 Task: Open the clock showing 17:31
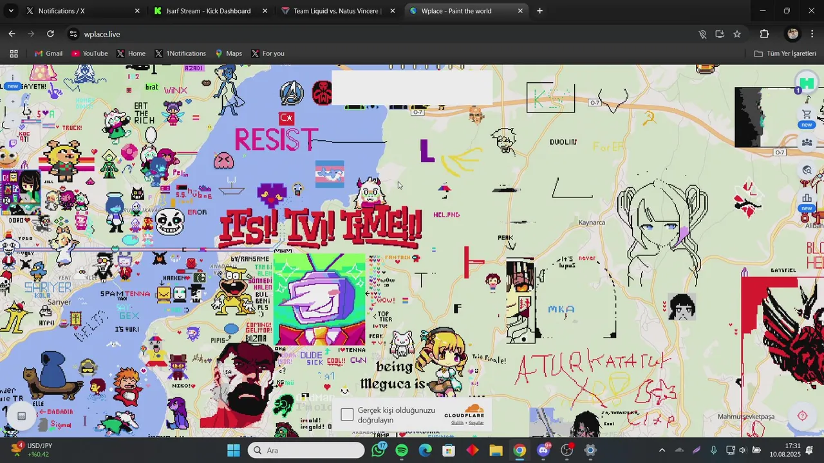[x=785, y=450]
